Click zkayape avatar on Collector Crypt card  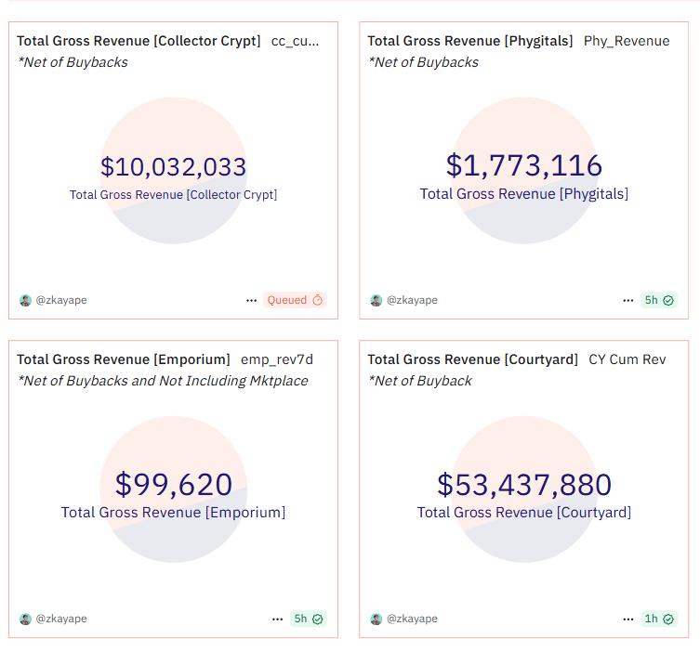pos(25,300)
